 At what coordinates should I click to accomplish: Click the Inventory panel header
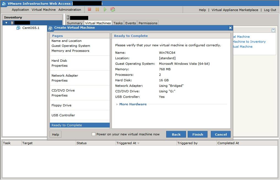pos(32,17)
